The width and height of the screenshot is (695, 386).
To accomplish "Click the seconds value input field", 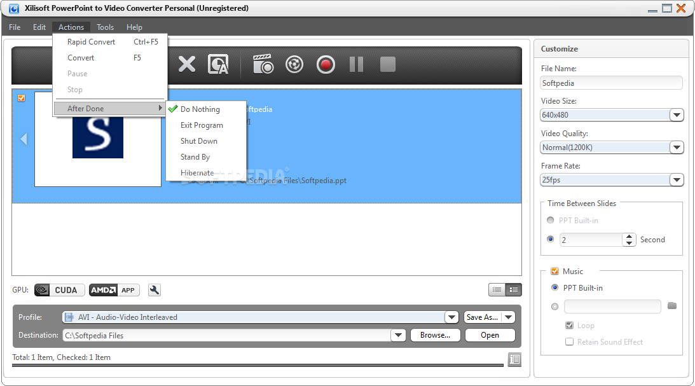I will (x=591, y=240).
